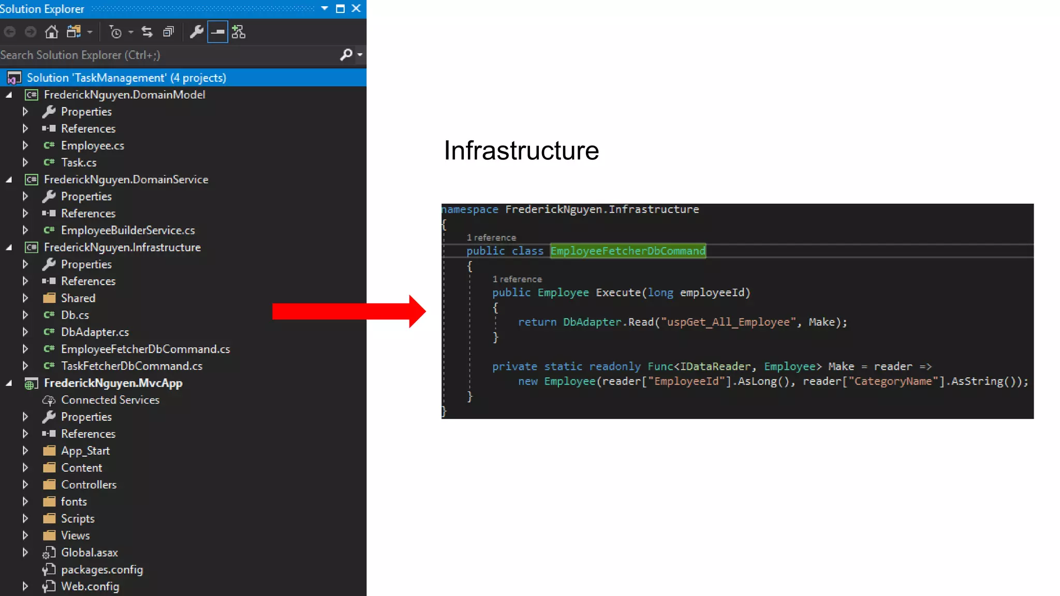1060x596 pixels.
Task: Select References under DomainModel project
Action: [x=88, y=128]
